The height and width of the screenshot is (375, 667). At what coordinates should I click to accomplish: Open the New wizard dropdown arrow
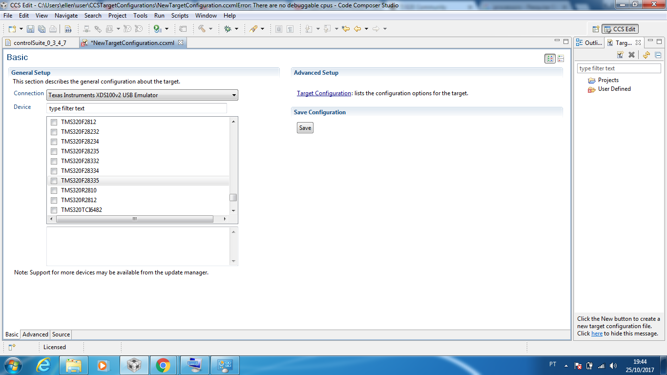pyautogui.click(x=21, y=29)
